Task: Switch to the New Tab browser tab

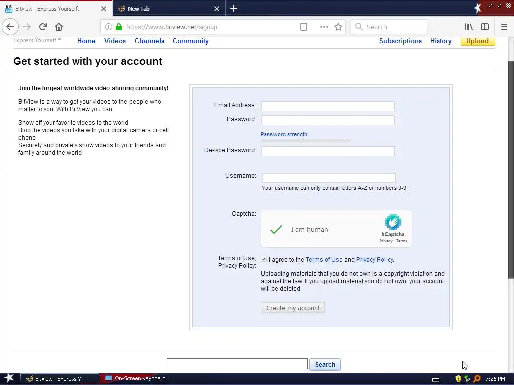Action: (169, 9)
